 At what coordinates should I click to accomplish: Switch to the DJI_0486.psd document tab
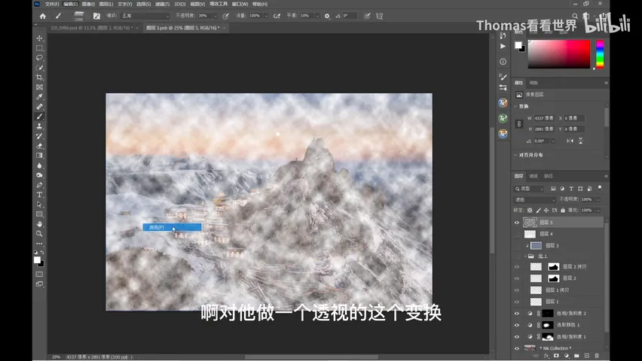pyautogui.click(x=92, y=28)
